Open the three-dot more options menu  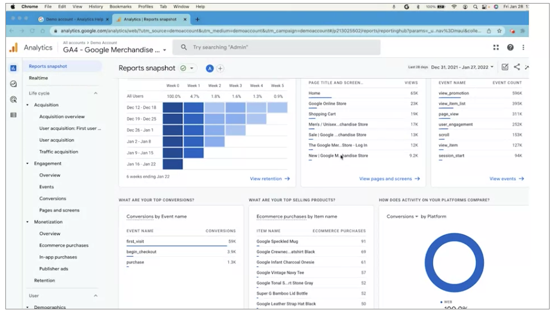pos(523,47)
